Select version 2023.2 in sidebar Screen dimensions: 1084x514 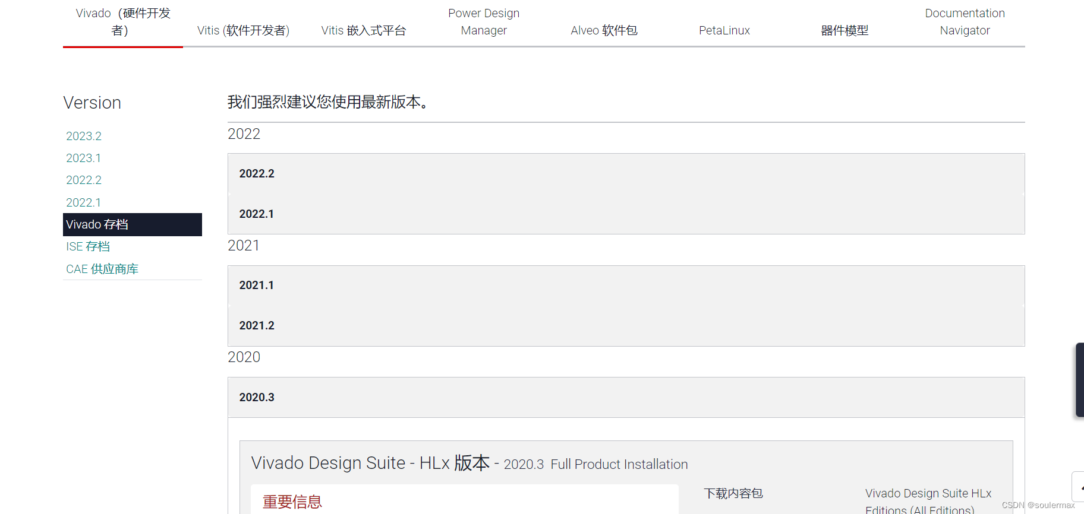pos(84,136)
